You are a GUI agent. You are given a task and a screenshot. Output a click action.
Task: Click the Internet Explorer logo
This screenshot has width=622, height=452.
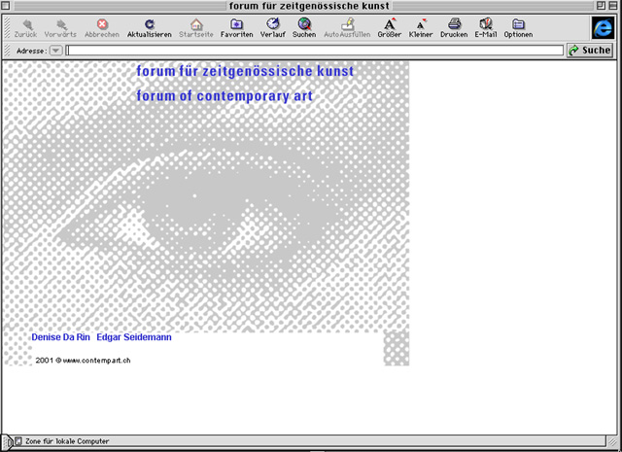[602, 27]
